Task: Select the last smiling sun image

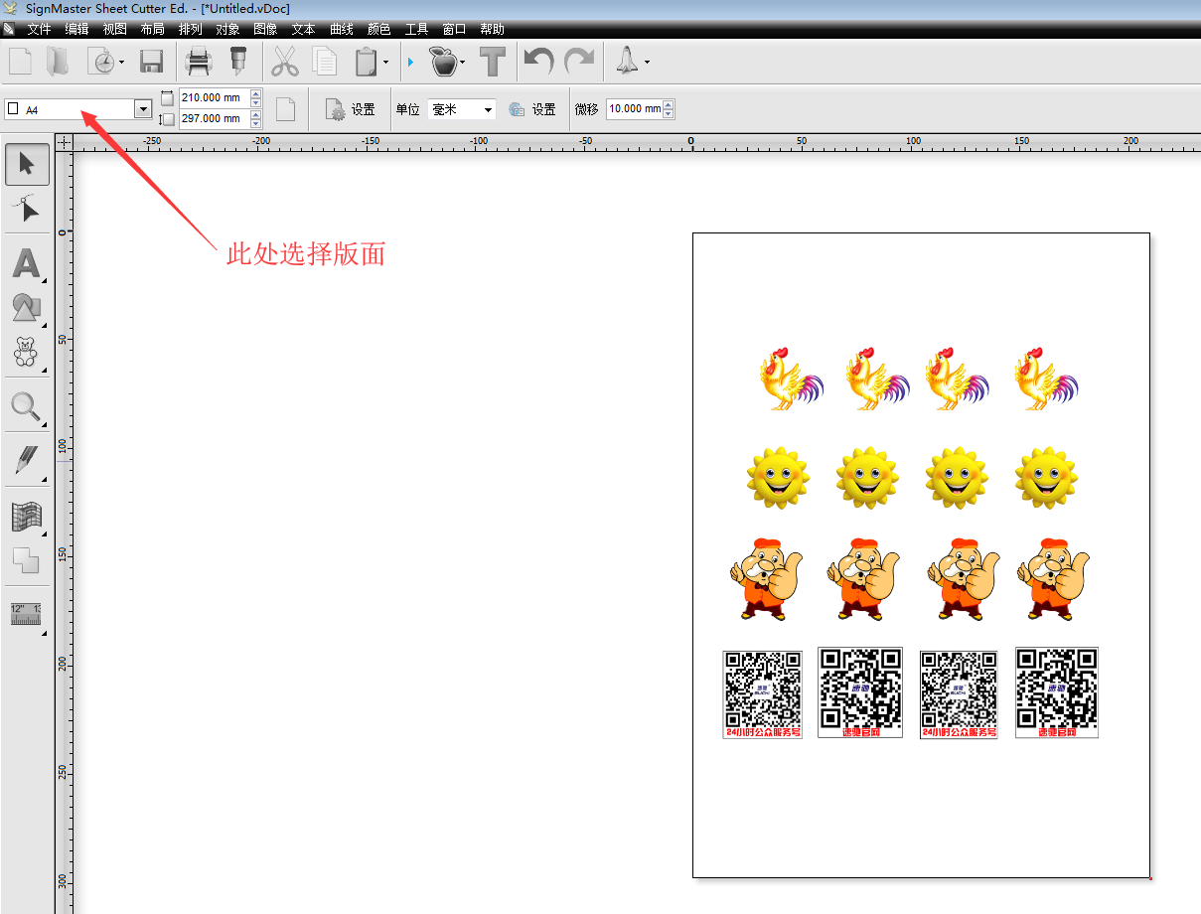Action: pos(1046,477)
